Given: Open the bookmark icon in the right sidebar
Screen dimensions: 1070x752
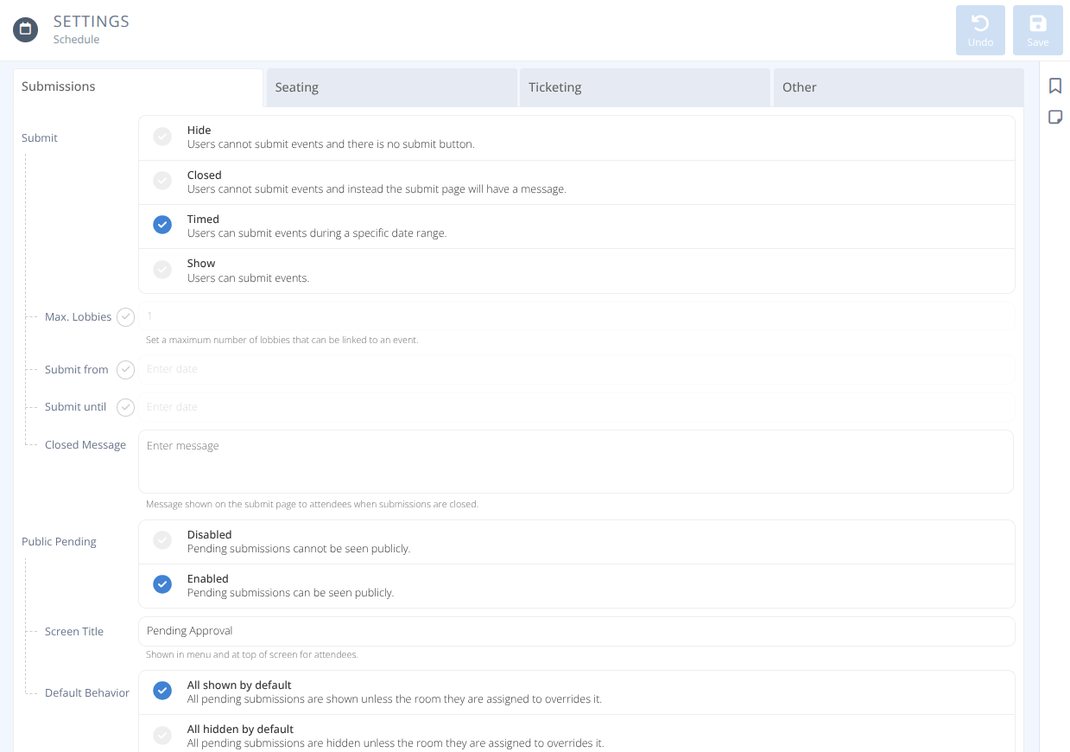Looking at the screenshot, I should coord(1055,86).
